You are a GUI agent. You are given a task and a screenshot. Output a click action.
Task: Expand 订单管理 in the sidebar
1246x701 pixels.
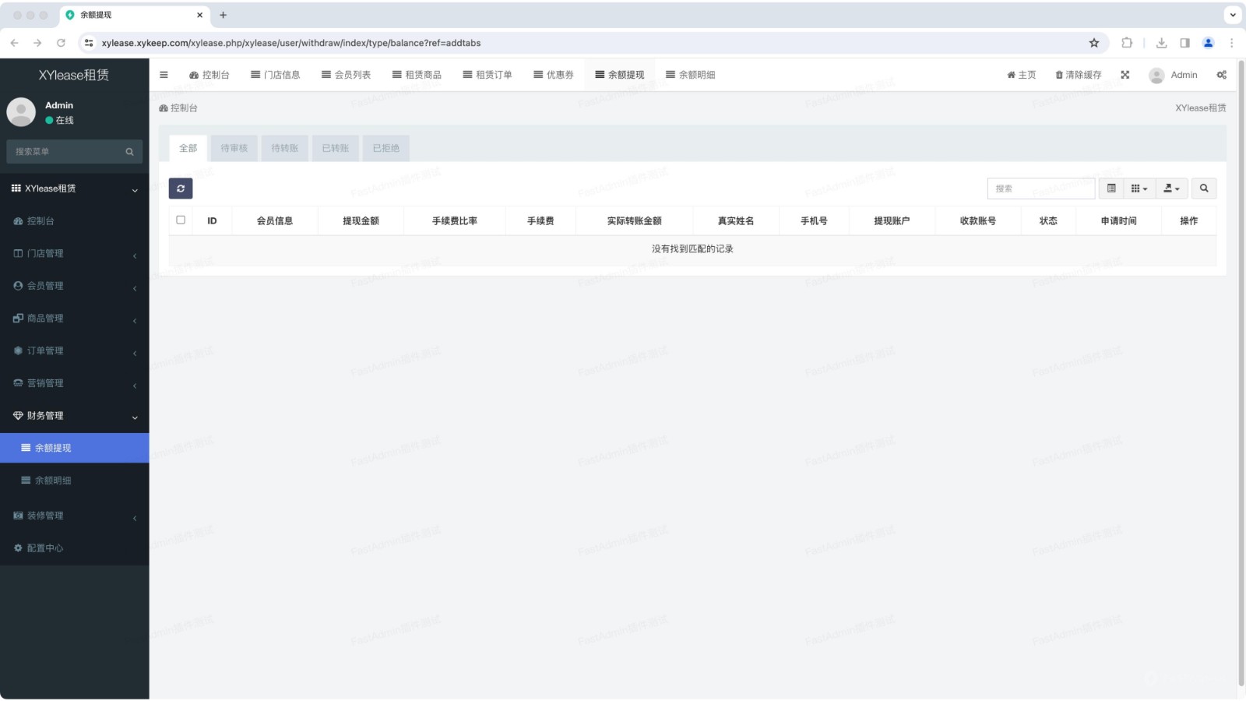point(75,350)
